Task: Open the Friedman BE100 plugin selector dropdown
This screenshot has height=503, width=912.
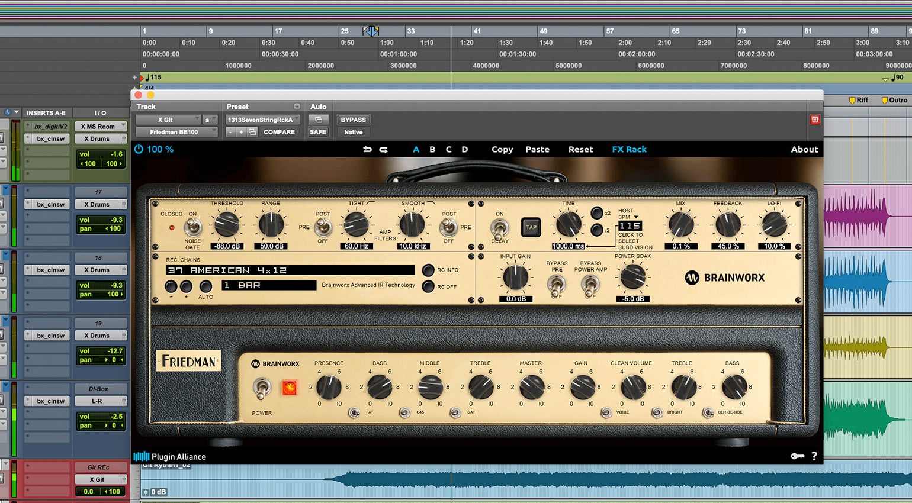Action: [176, 132]
